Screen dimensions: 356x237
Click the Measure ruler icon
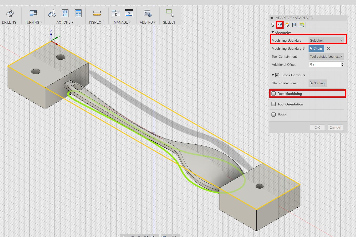click(x=97, y=14)
